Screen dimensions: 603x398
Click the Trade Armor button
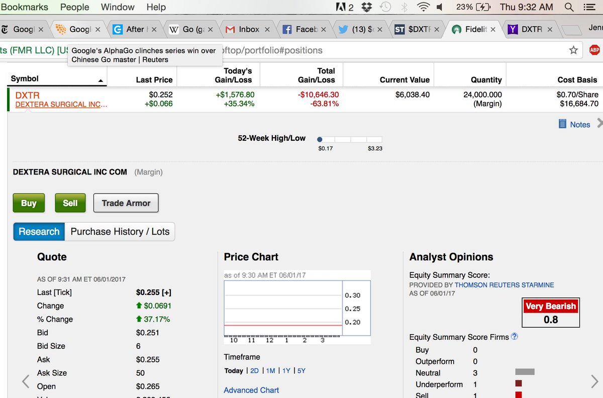126,203
